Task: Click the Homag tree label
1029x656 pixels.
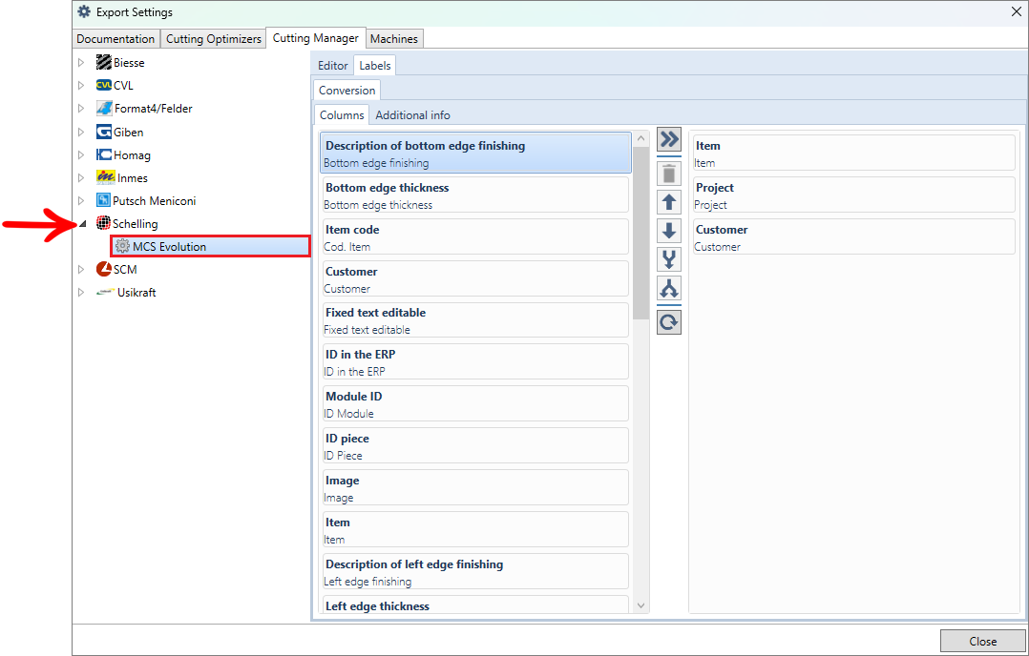Action: [x=132, y=155]
